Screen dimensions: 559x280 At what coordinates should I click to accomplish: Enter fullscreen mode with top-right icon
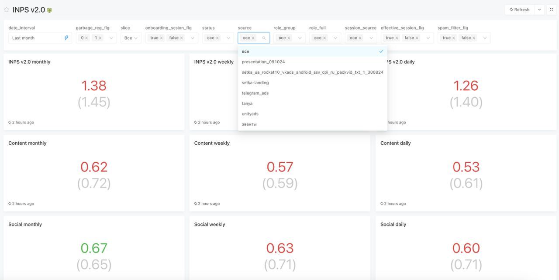pyautogui.click(x=551, y=10)
